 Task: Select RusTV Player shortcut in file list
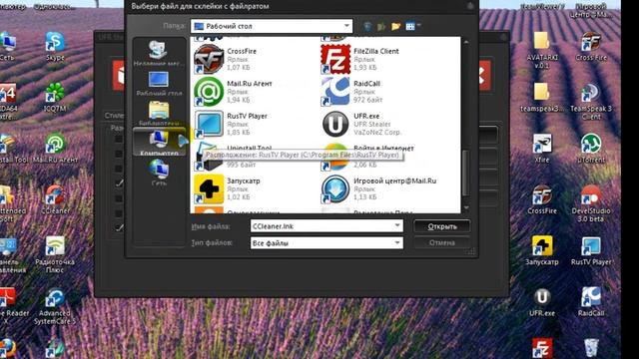(231, 124)
